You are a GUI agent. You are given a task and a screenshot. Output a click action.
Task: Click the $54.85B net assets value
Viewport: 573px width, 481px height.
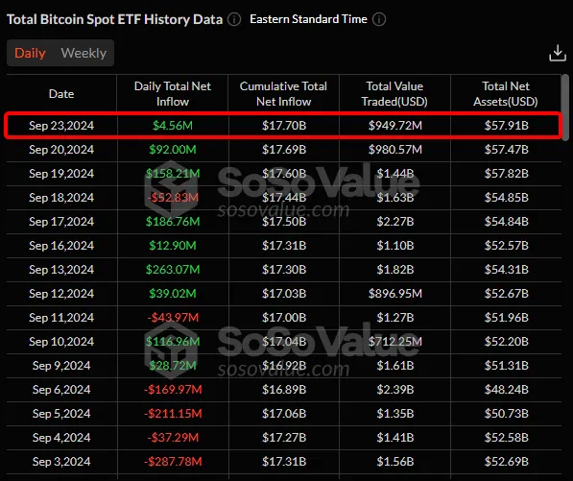(x=507, y=198)
